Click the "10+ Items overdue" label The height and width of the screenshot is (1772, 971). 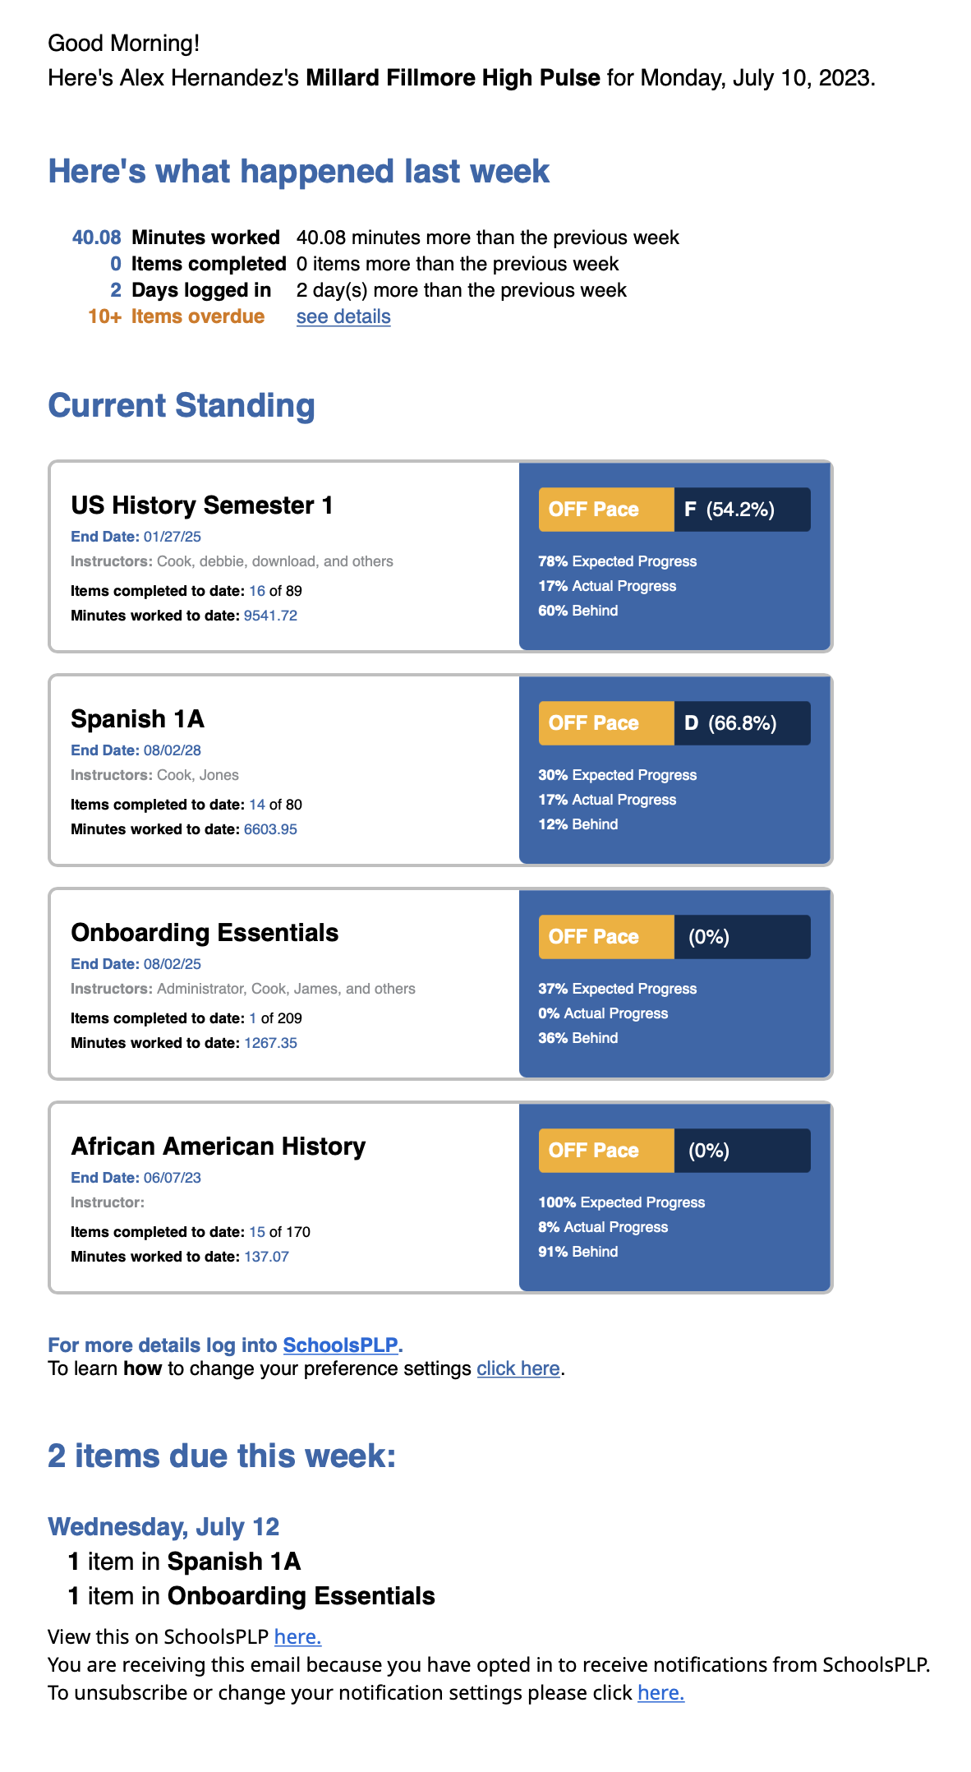click(177, 316)
